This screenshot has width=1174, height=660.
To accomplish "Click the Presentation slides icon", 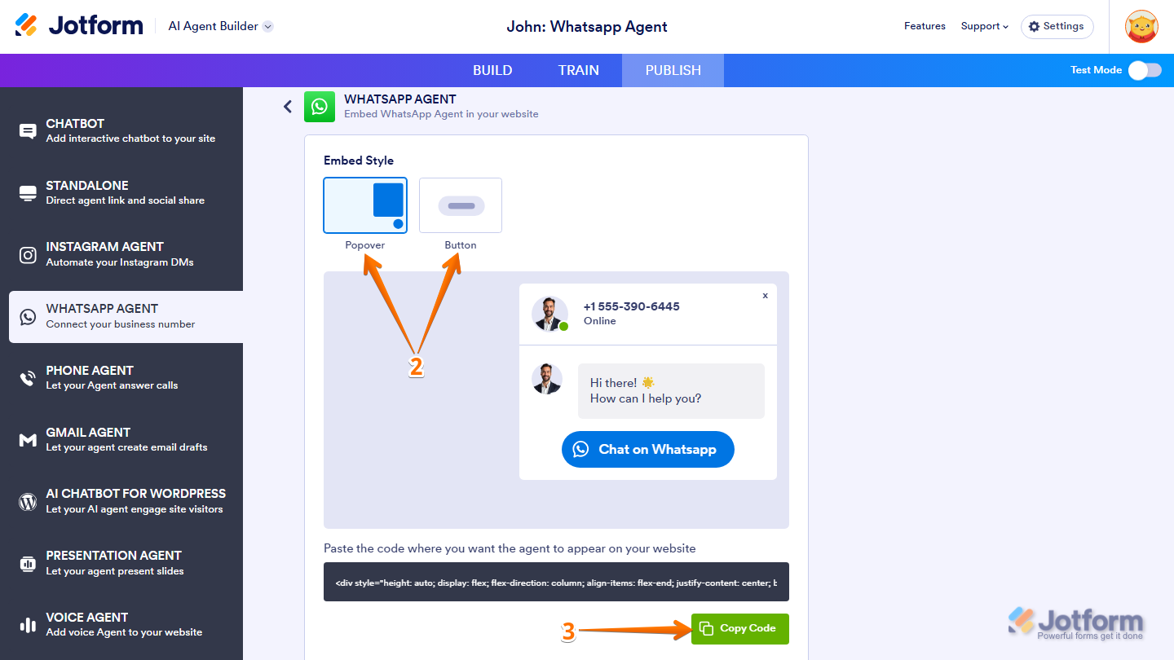I will tap(28, 564).
